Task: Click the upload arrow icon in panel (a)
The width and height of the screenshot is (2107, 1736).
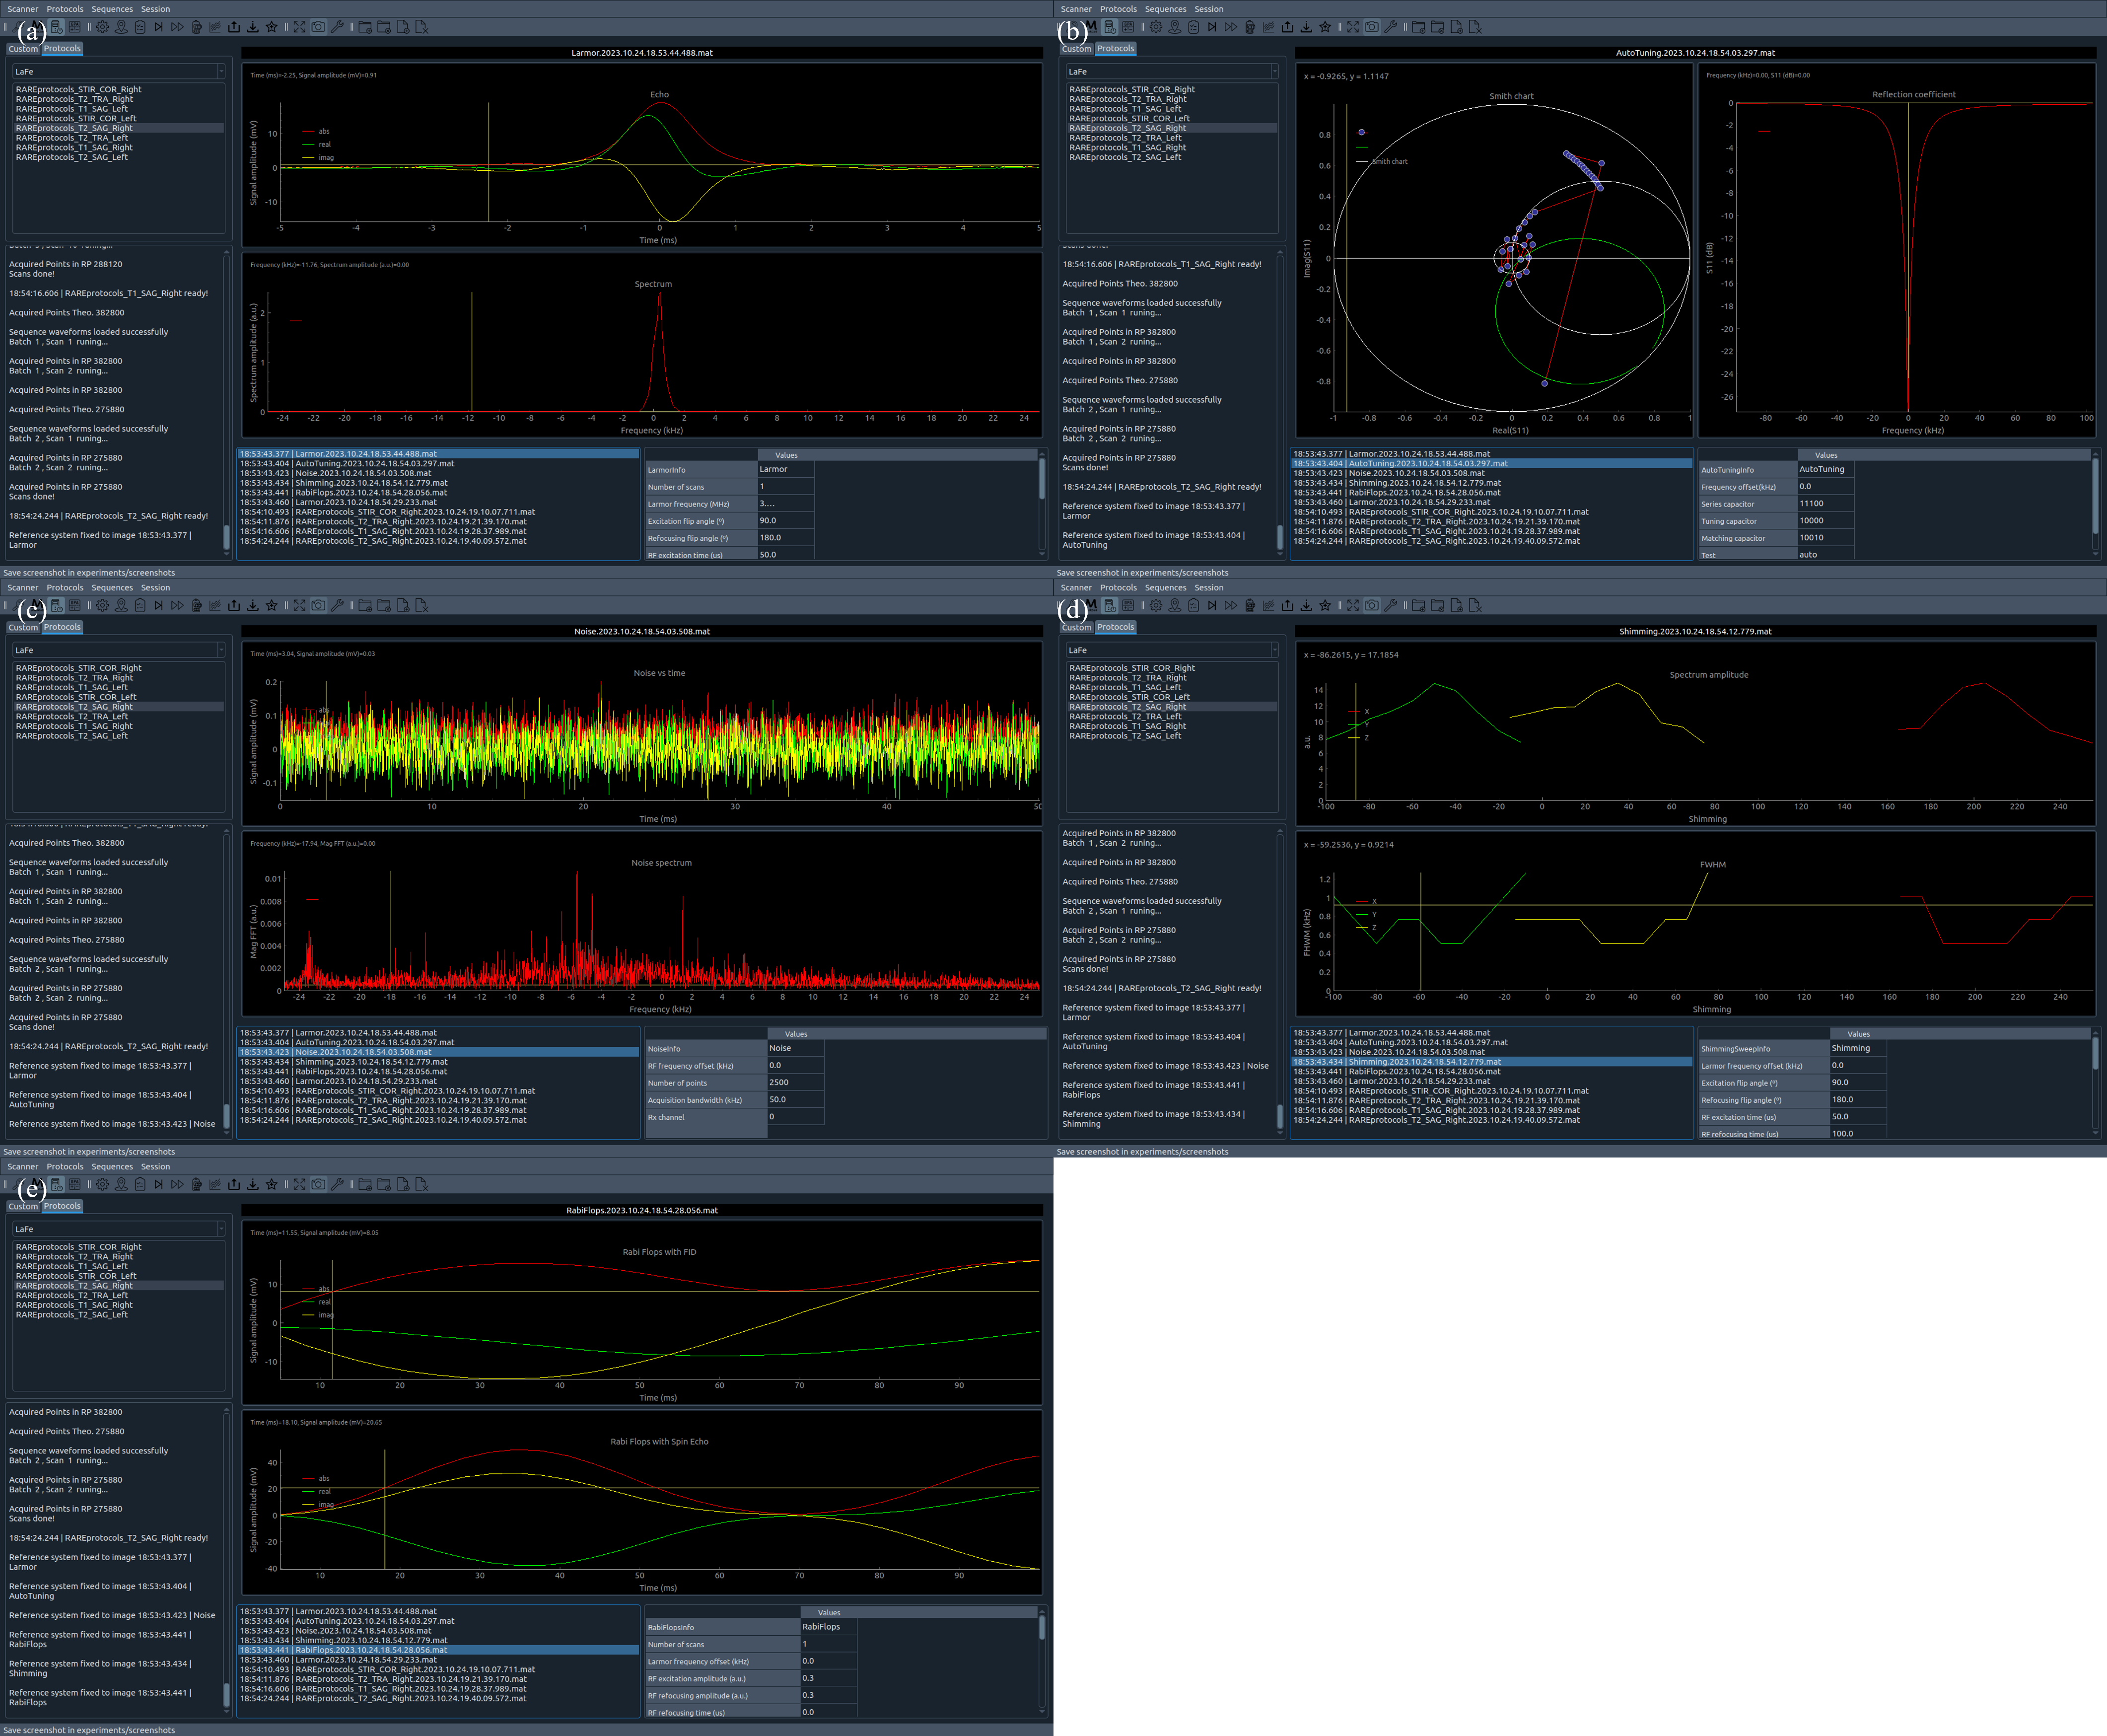Action: (x=234, y=27)
